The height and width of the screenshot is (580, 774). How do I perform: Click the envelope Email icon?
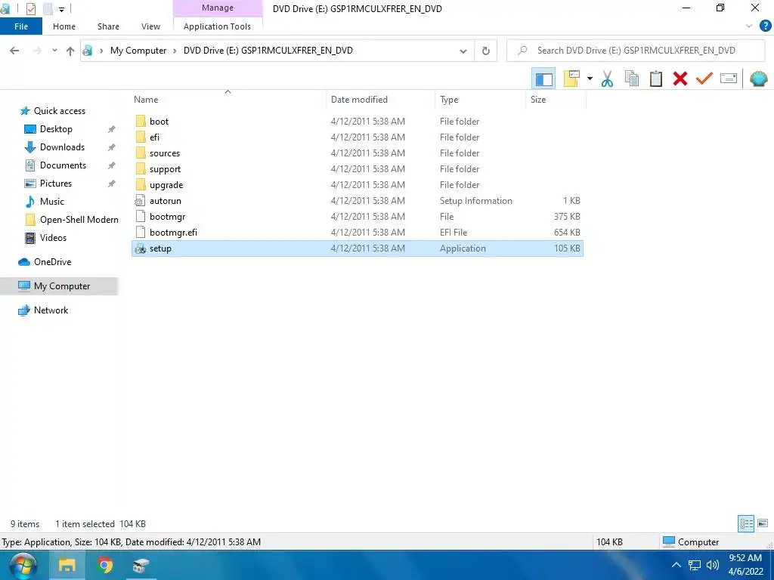click(729, 79)
